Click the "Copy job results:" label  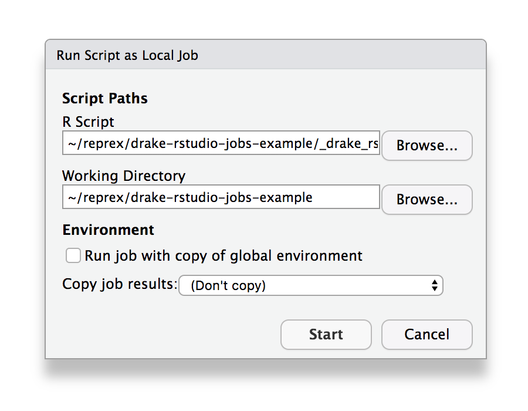(x=120, y=285)
